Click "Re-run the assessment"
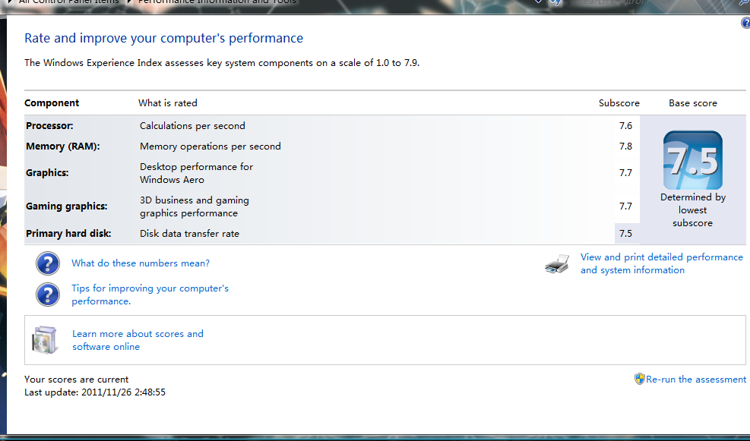This screenshot has height=441, width=750. coord(696,380)
